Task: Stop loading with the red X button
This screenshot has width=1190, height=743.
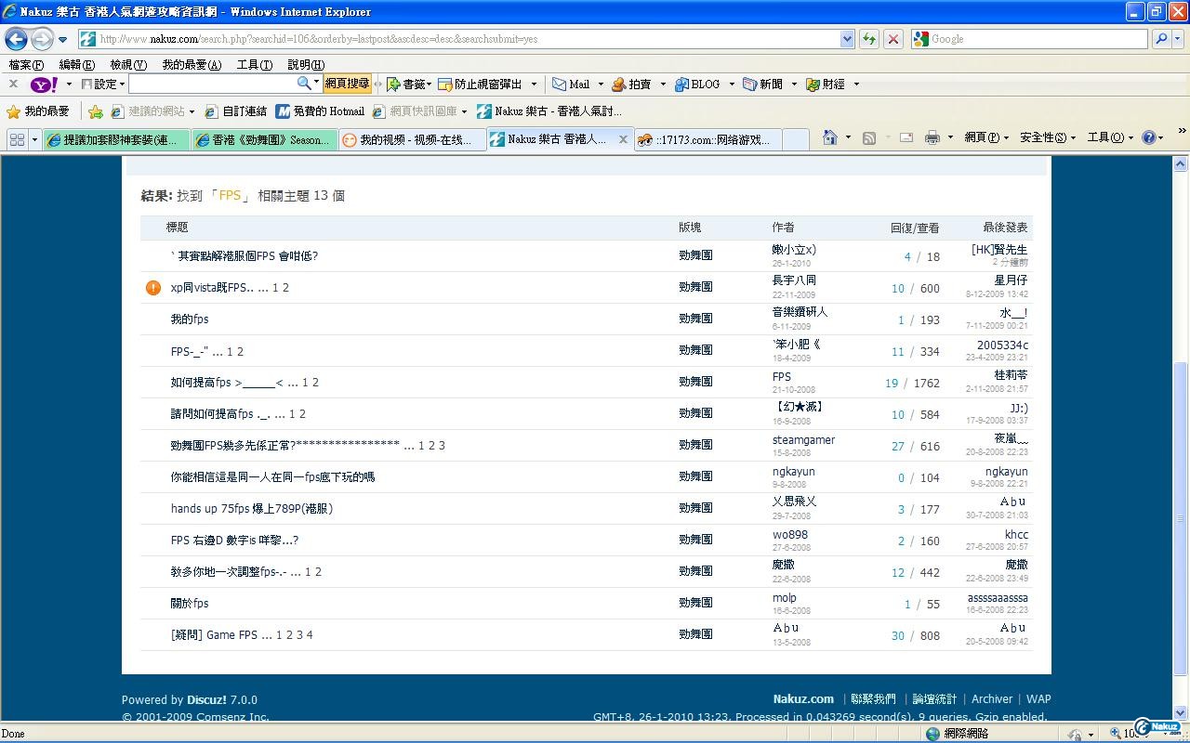Action: (892, 39)
